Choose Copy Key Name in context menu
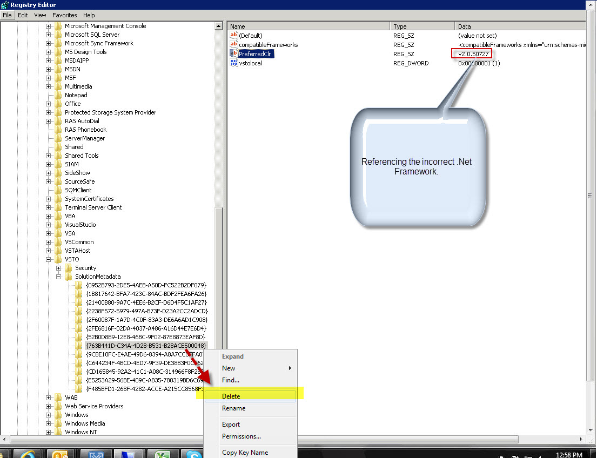Image resolution: width=597 pixels, height=458 pixels. (250, 452)
